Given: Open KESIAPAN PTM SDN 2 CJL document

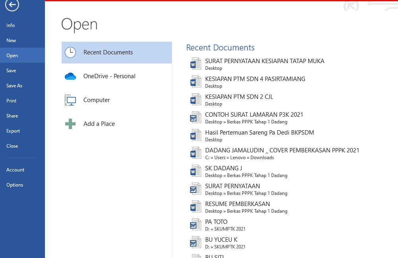Looking at the screenshot, I should pyautogui.click(x=239, y=97).
